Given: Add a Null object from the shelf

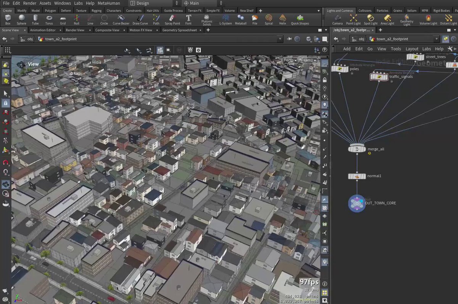Looking at the screenshot, I should pyautogui.click(x=76, y=19).
